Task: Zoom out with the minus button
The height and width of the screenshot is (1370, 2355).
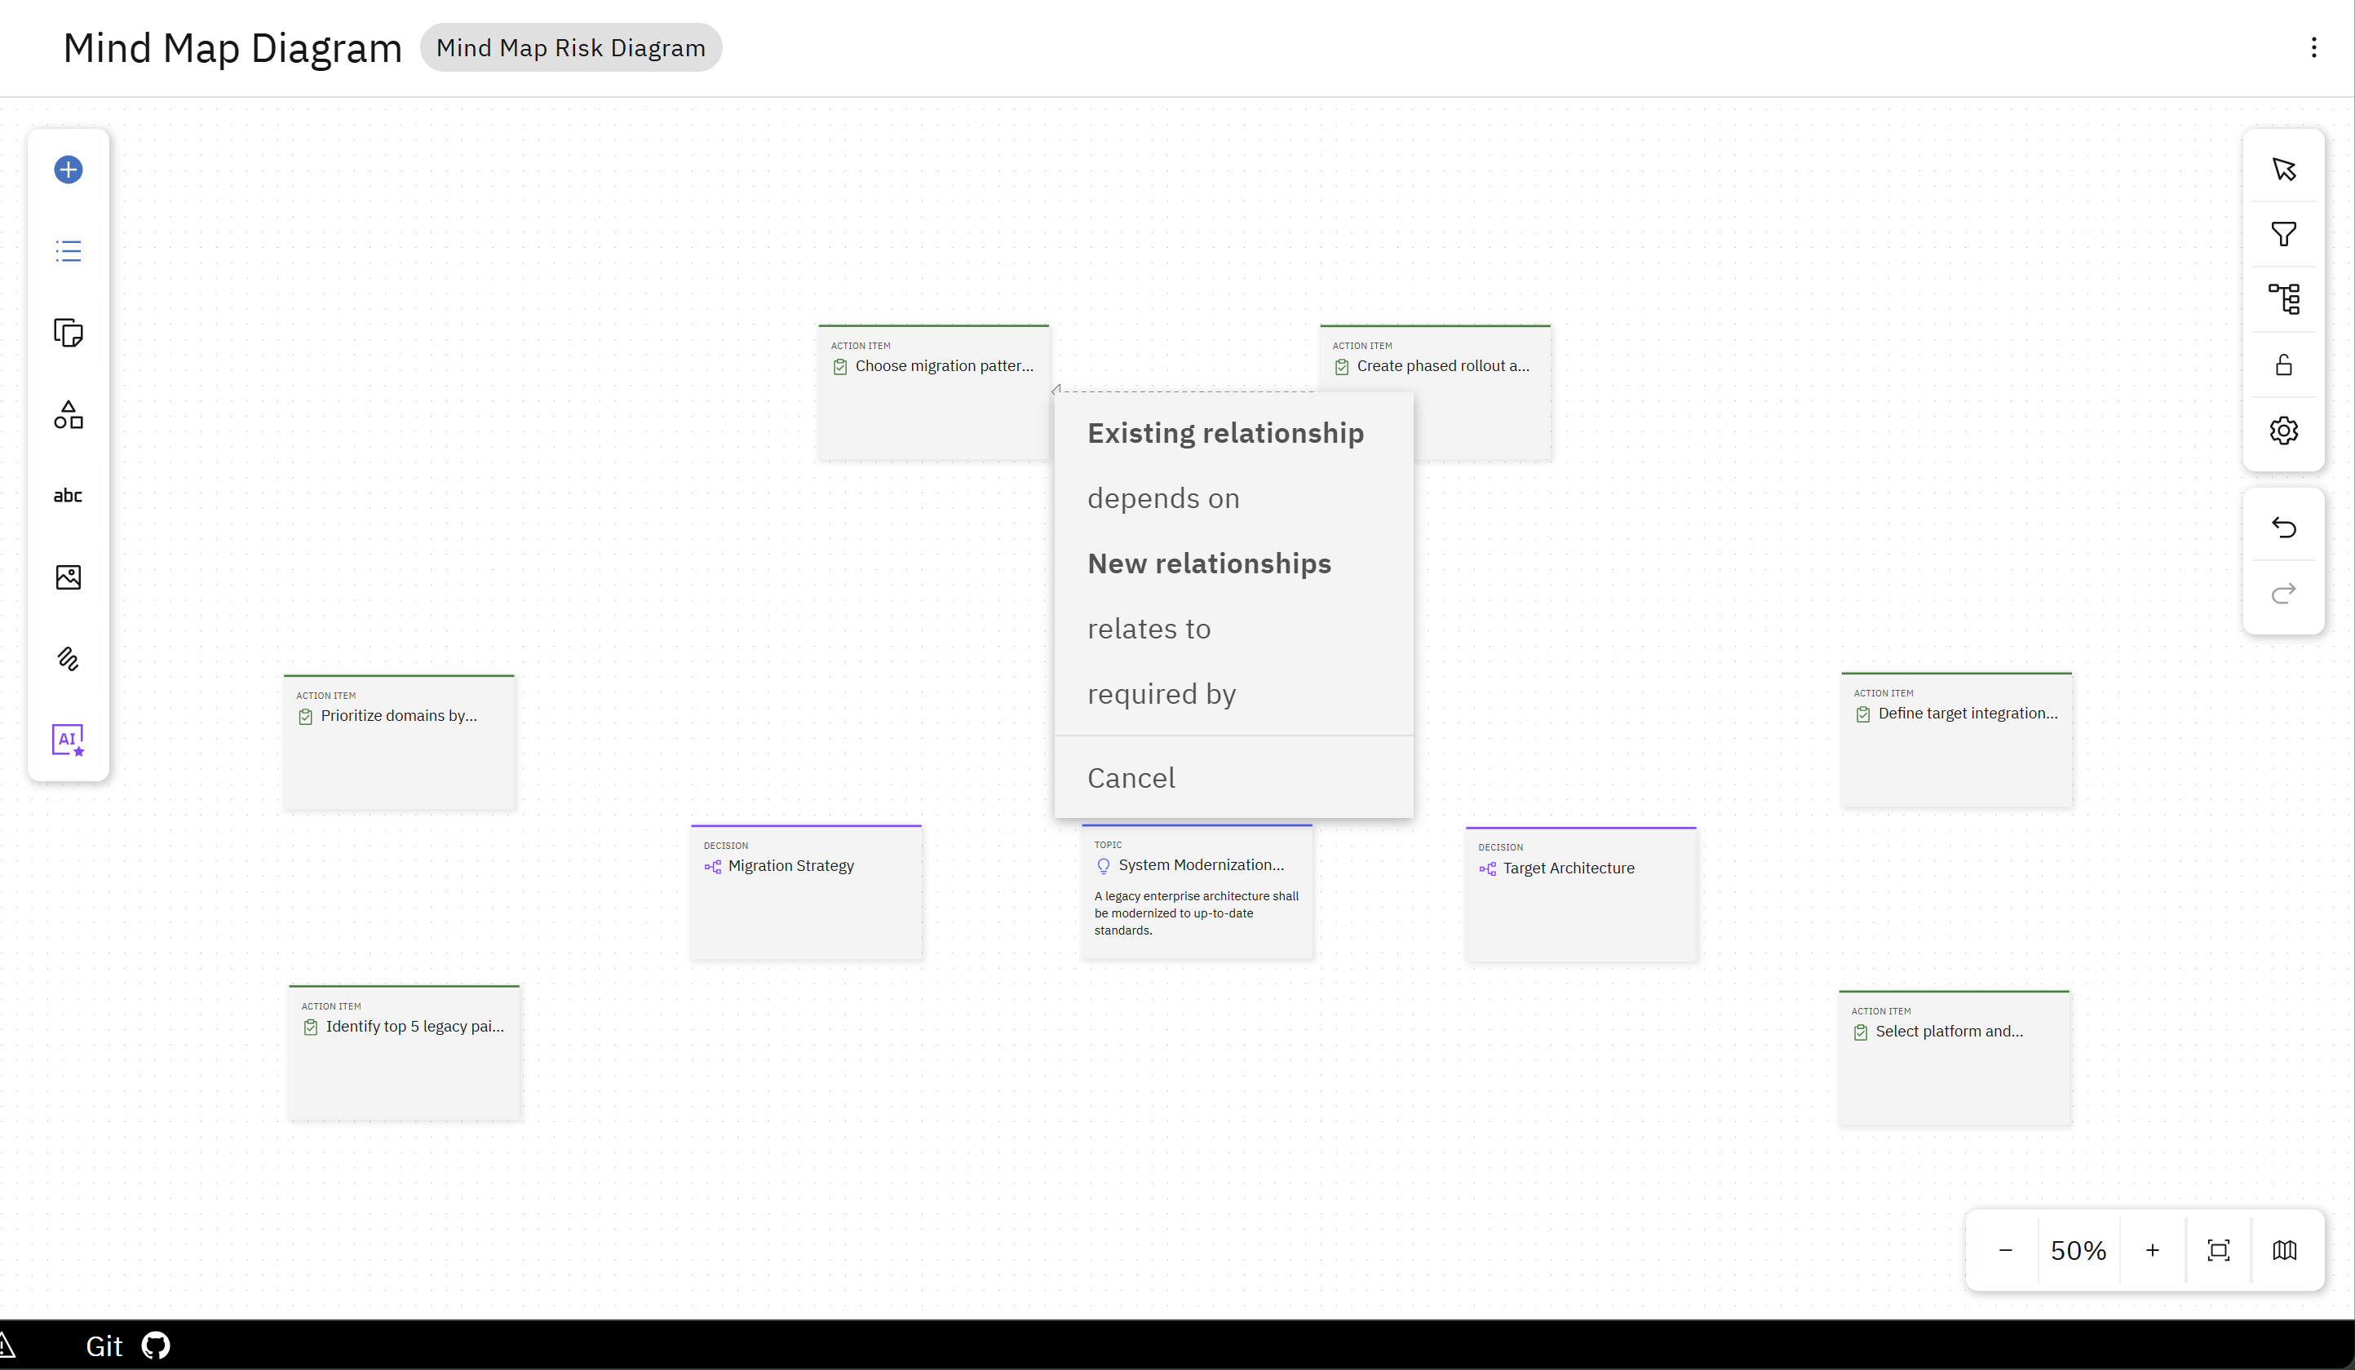Action: pyautogui.click(x=2006, y=1250)
